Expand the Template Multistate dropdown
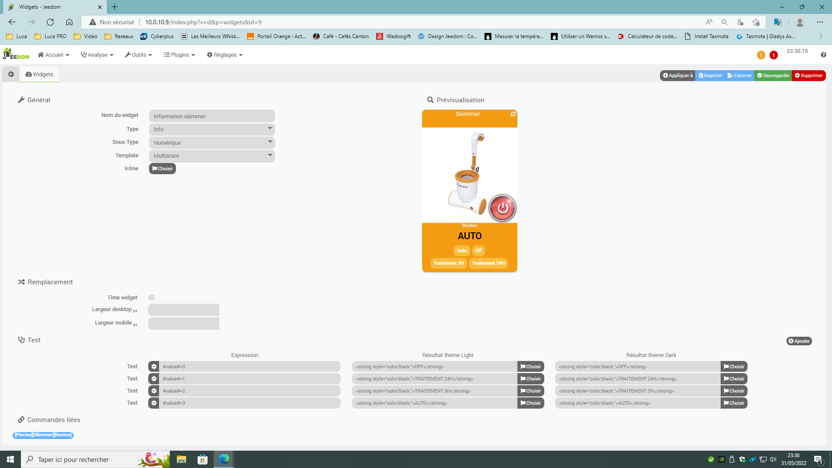The image size is (832, 468). (212, 156)
